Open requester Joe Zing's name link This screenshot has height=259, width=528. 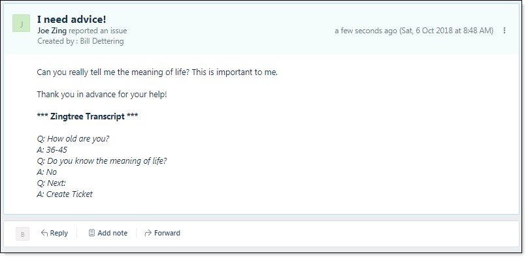(52, 31)
